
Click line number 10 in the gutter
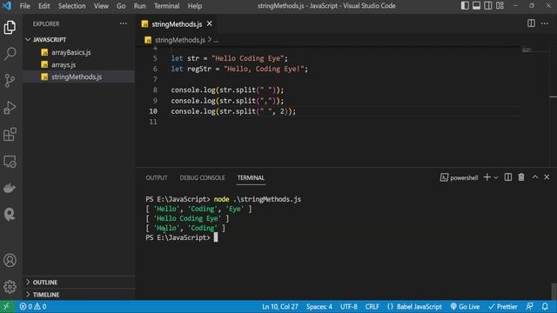coord(153,111)
